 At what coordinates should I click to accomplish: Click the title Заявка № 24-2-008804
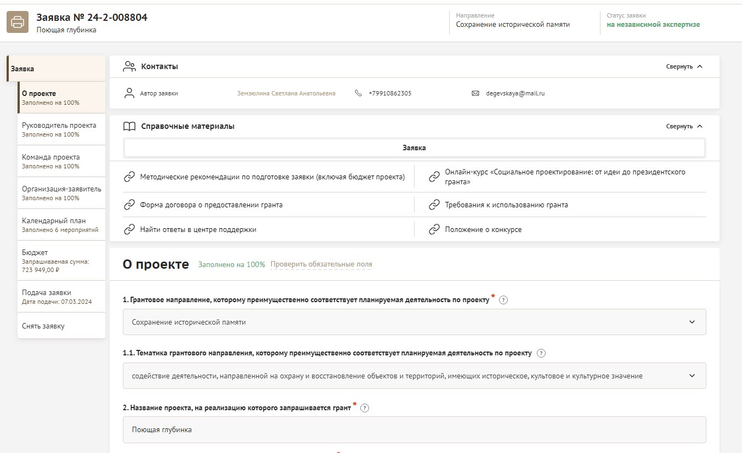92,18
